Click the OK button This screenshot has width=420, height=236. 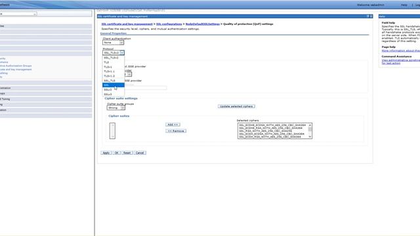117,153
